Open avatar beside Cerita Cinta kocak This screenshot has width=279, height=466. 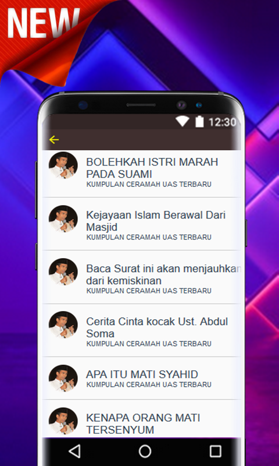point(63,325)
